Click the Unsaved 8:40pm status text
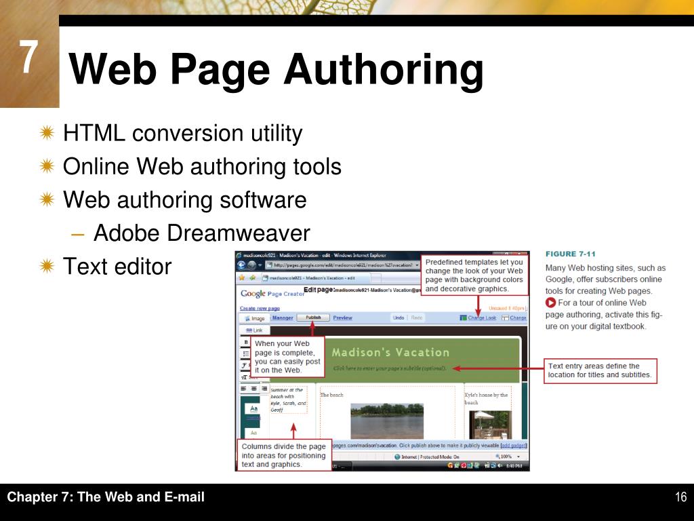This screenshot has width=694, height=521. click(507, 309)
